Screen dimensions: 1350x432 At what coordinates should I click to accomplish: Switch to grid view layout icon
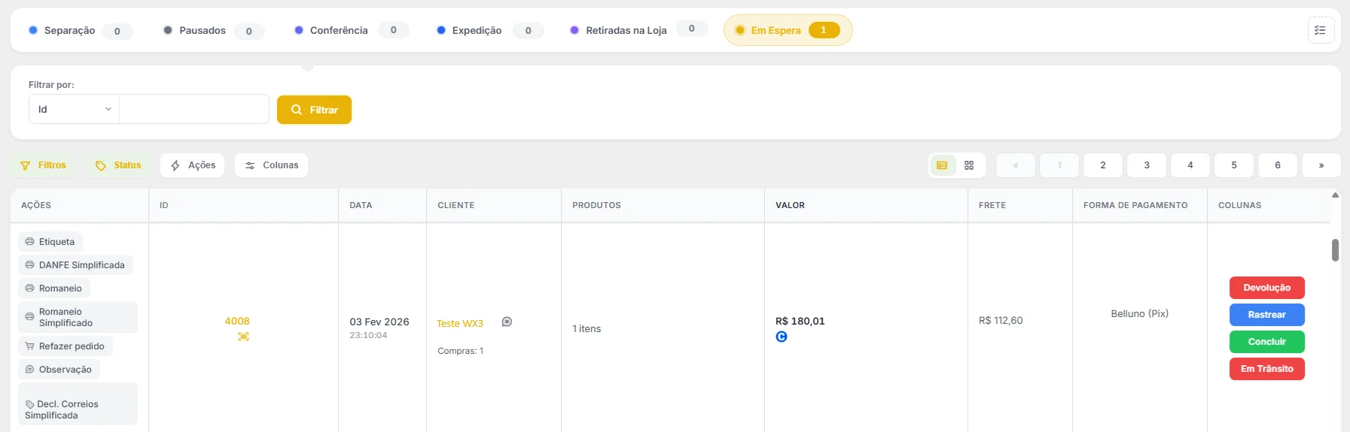tap(969, 165)
